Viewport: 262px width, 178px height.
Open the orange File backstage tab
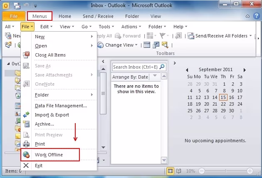pos(14,16)
